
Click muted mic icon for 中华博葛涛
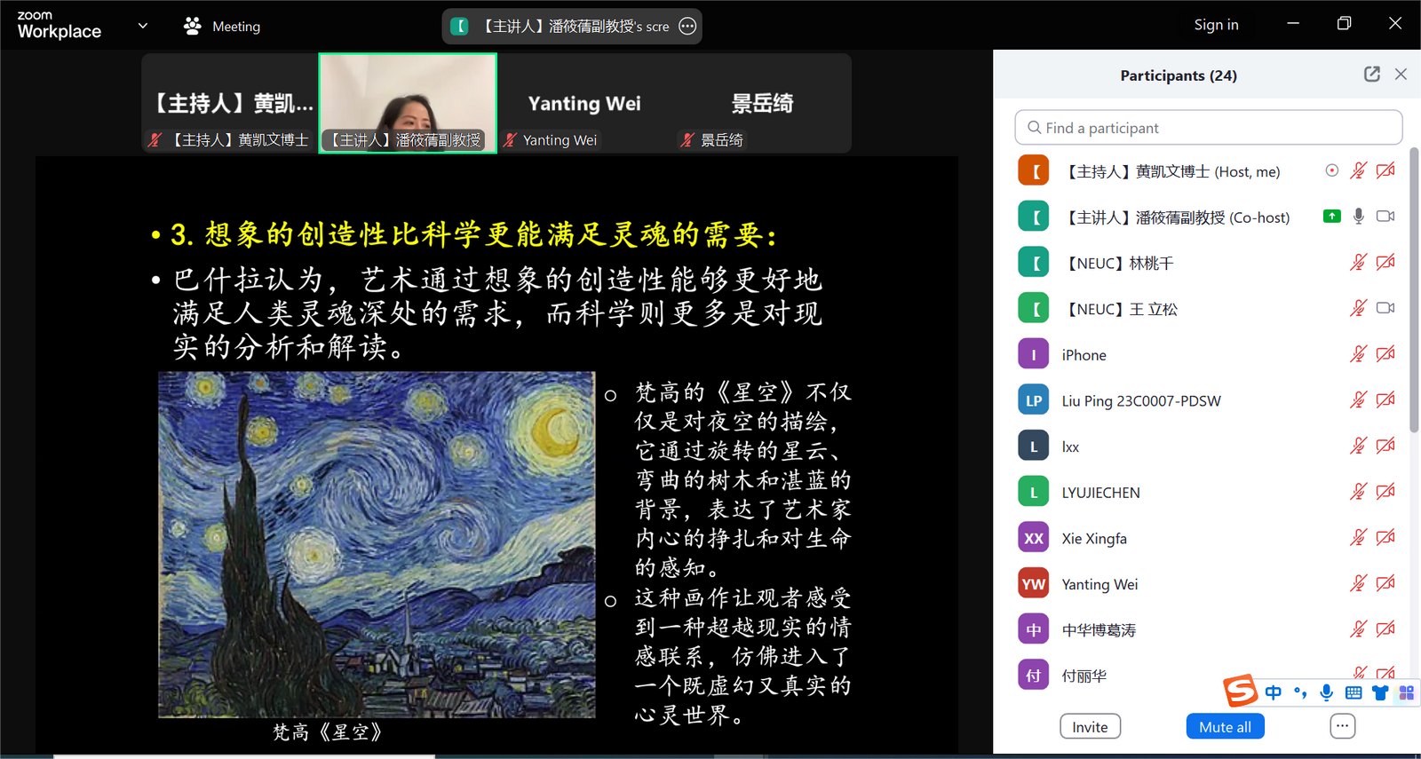[1358, 629]
